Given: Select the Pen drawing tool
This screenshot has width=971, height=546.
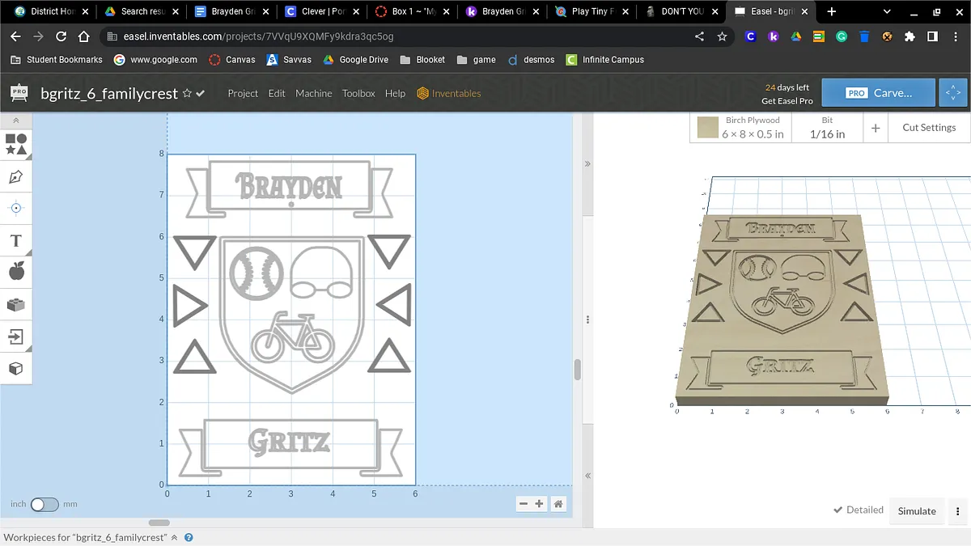Looking at the screenshot, I should (x=16, y=176).
